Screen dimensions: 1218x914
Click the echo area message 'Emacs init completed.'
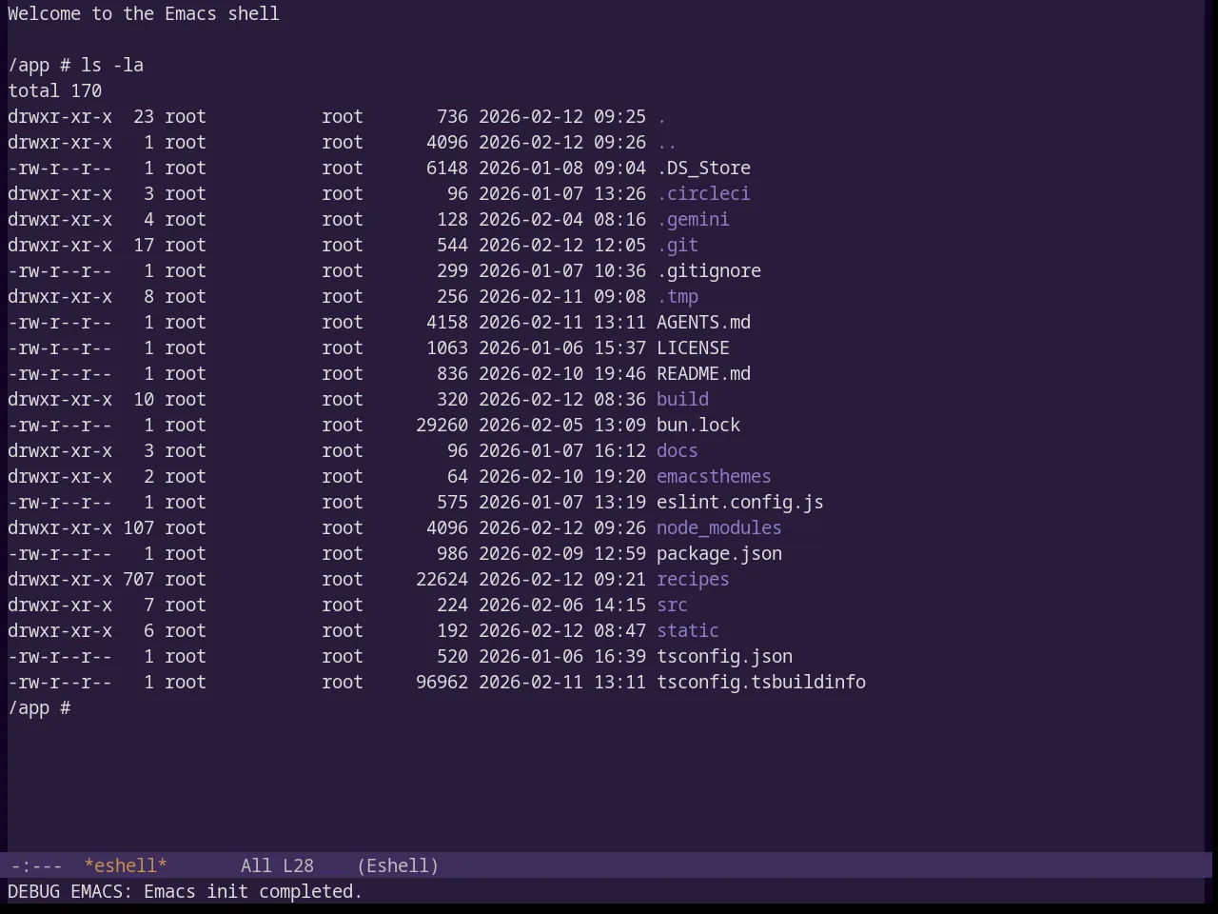[253, 891]
